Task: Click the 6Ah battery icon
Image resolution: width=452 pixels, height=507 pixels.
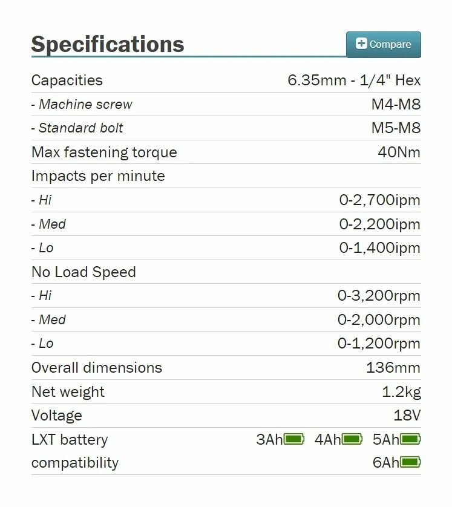Action: [410, 462]
